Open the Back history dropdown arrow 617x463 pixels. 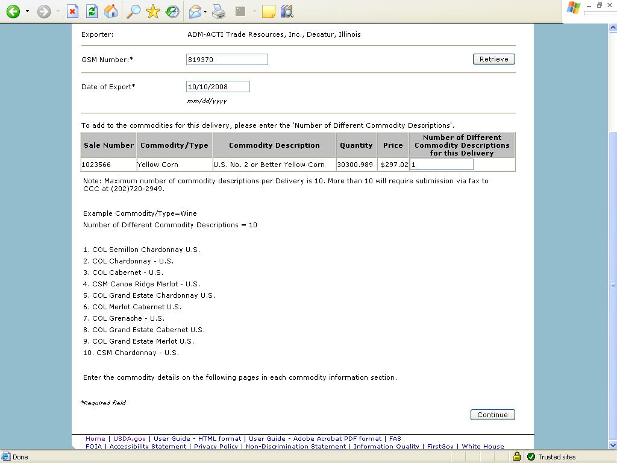coord(27,11)
